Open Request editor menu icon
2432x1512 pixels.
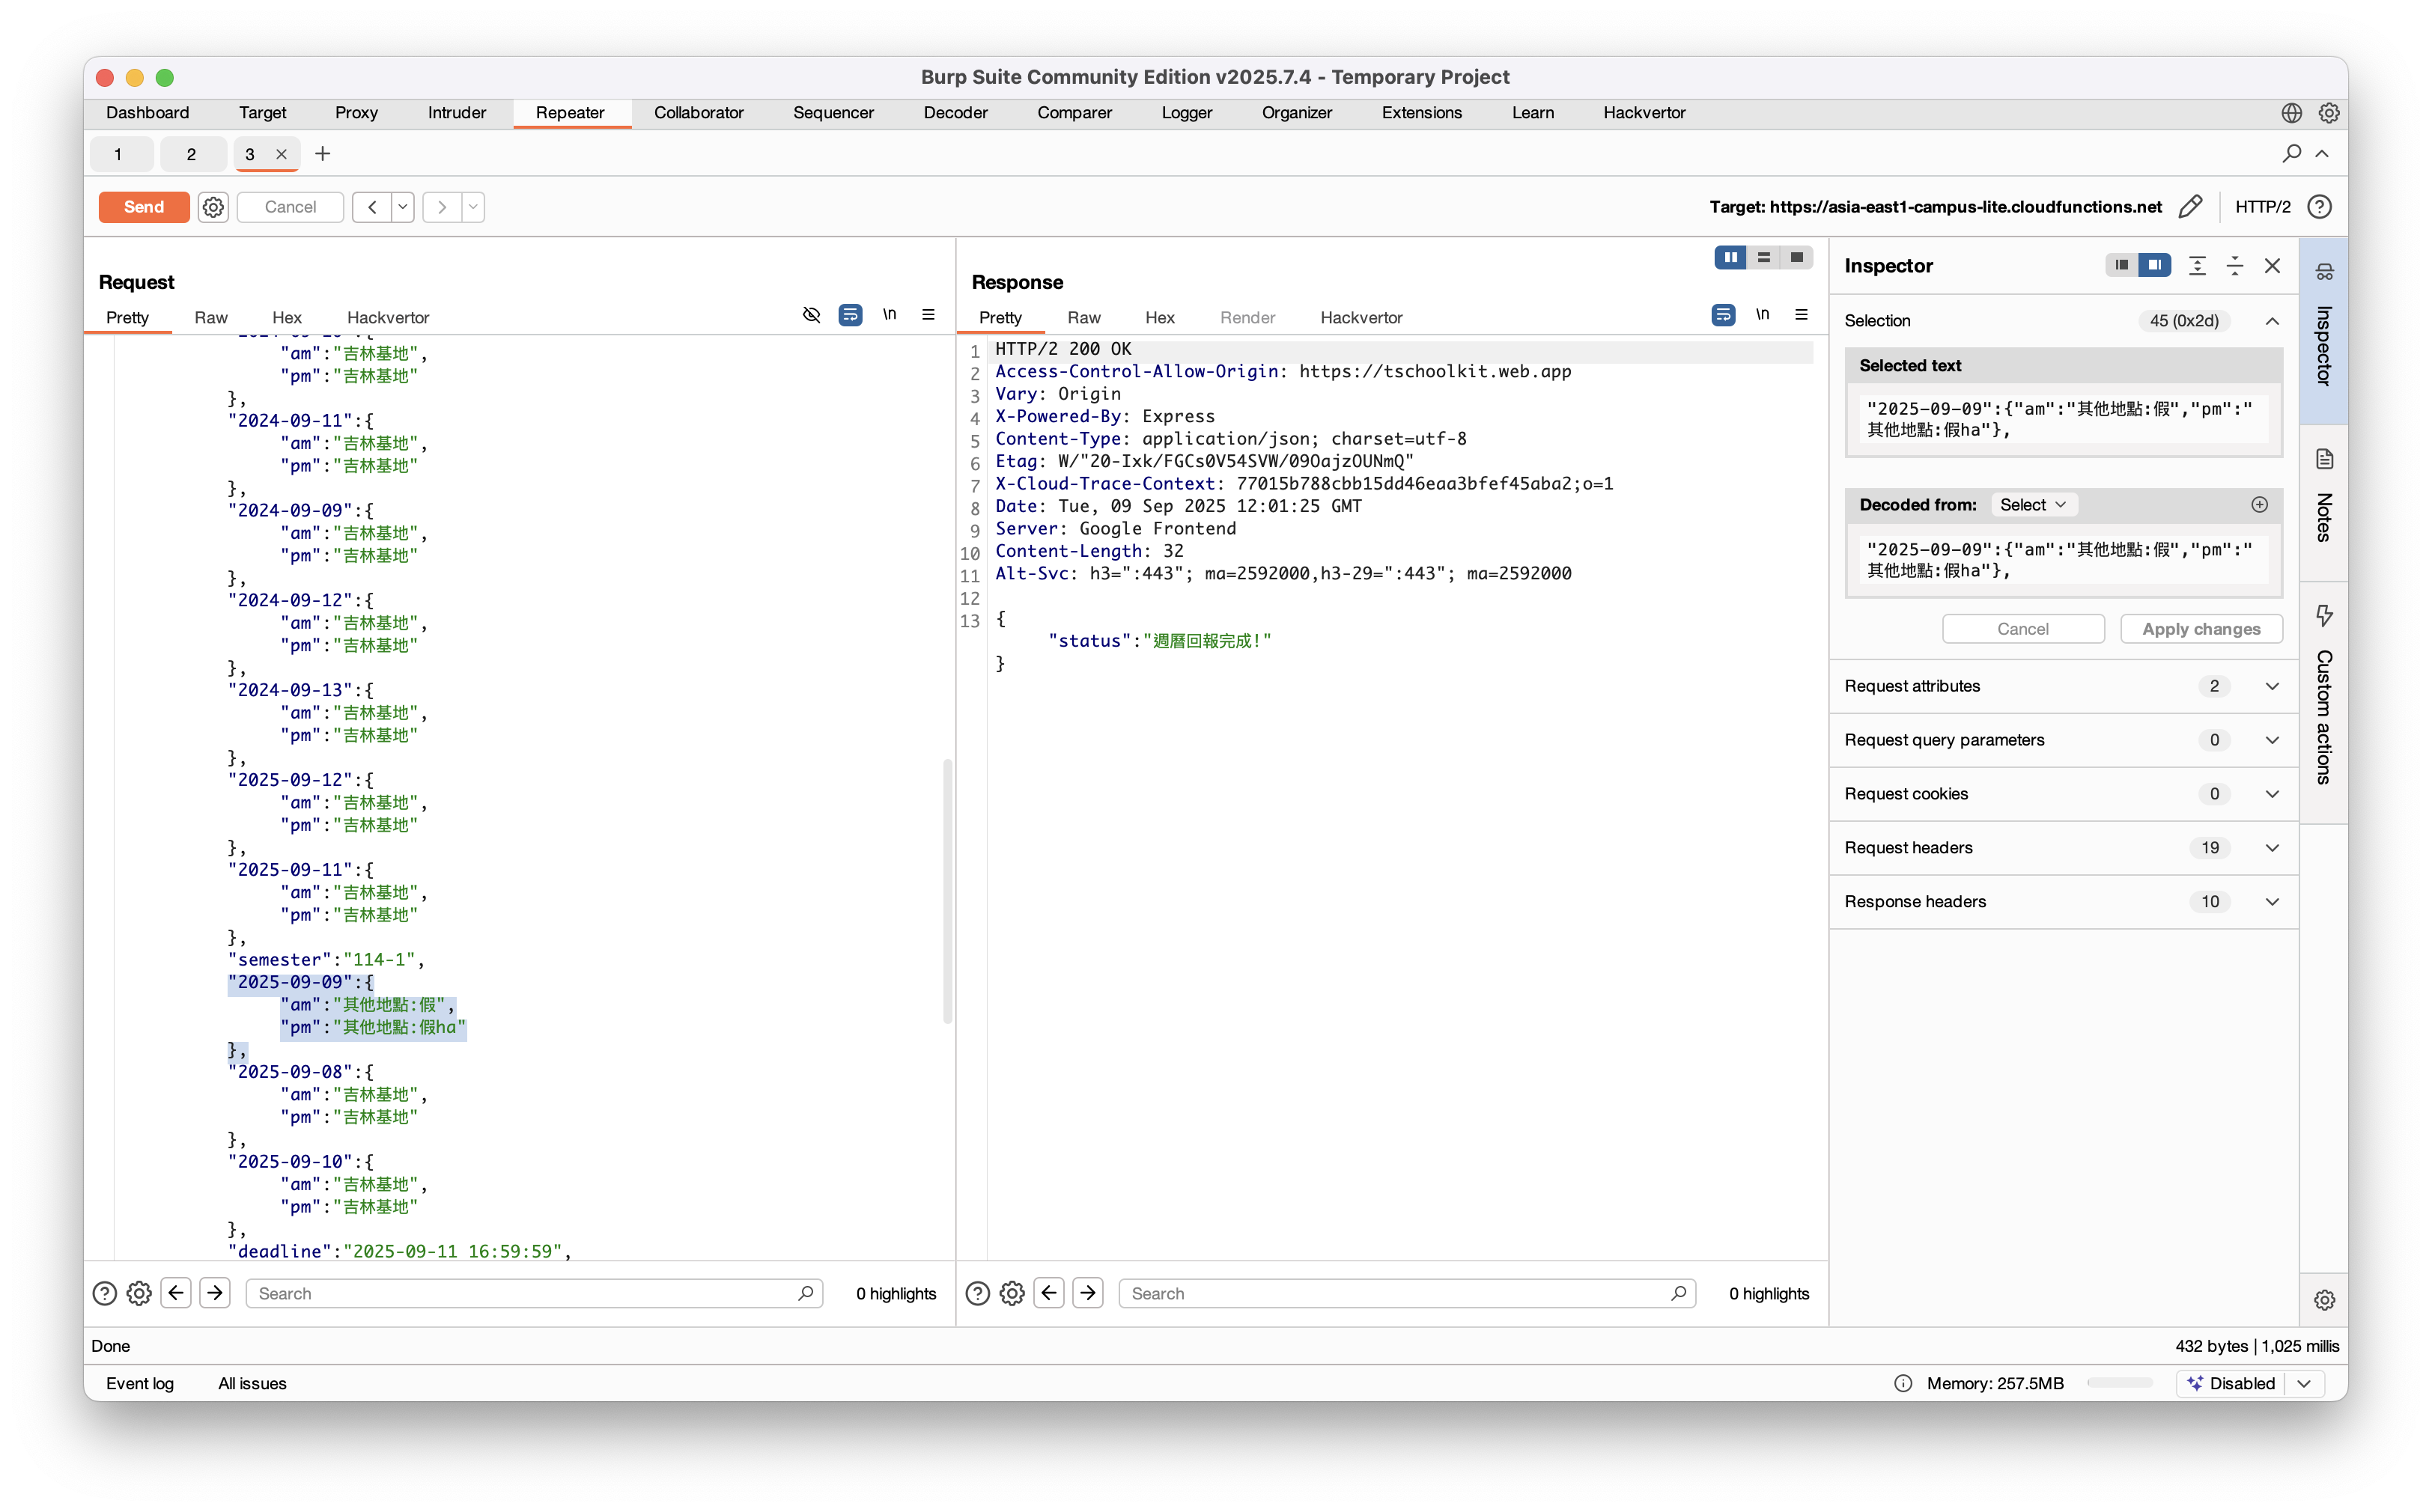(928, 315)
